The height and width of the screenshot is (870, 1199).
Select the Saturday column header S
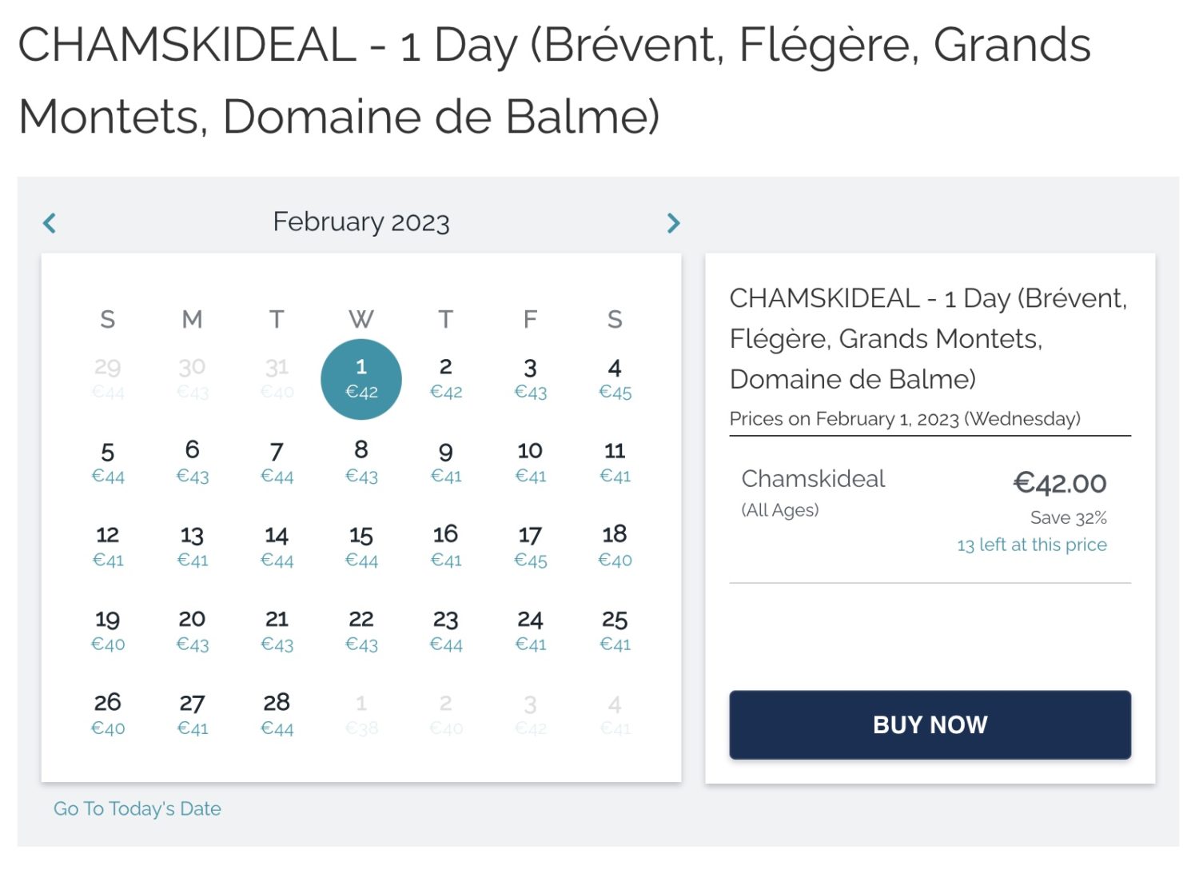[x=614, y=319]
